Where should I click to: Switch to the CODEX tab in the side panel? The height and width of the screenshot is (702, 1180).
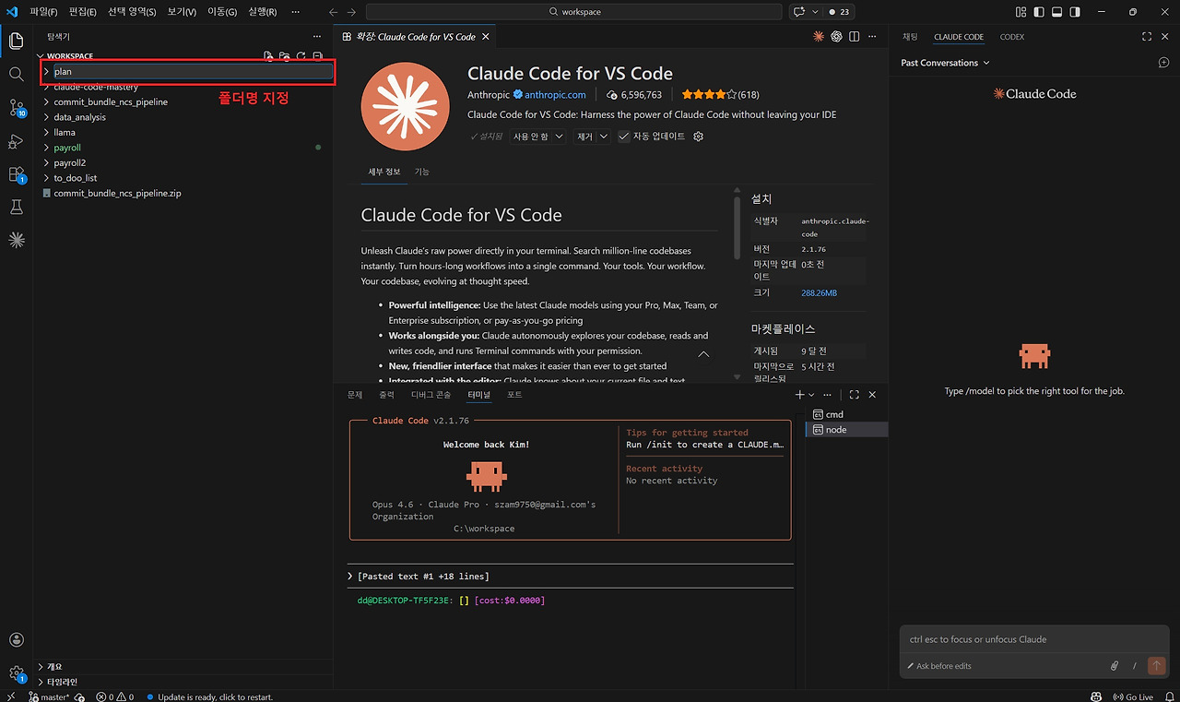[1011, 37]
